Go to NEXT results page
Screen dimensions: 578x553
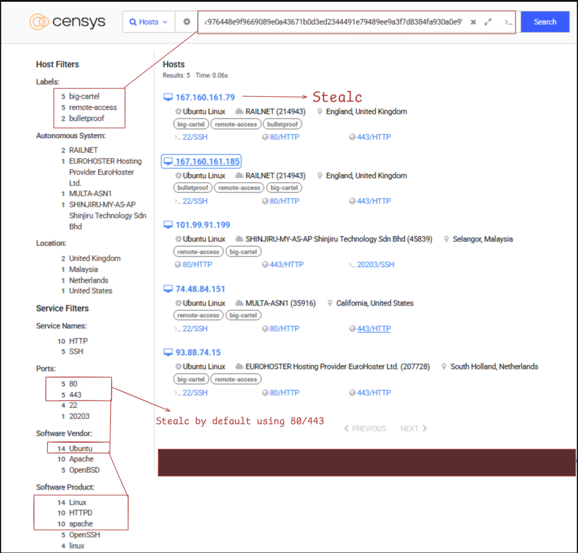pos(414,429)
